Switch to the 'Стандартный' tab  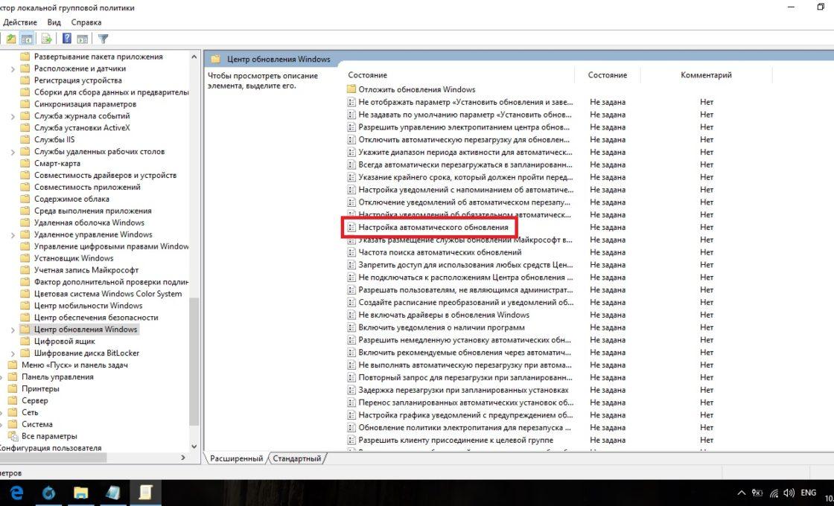tap(297, 458)
